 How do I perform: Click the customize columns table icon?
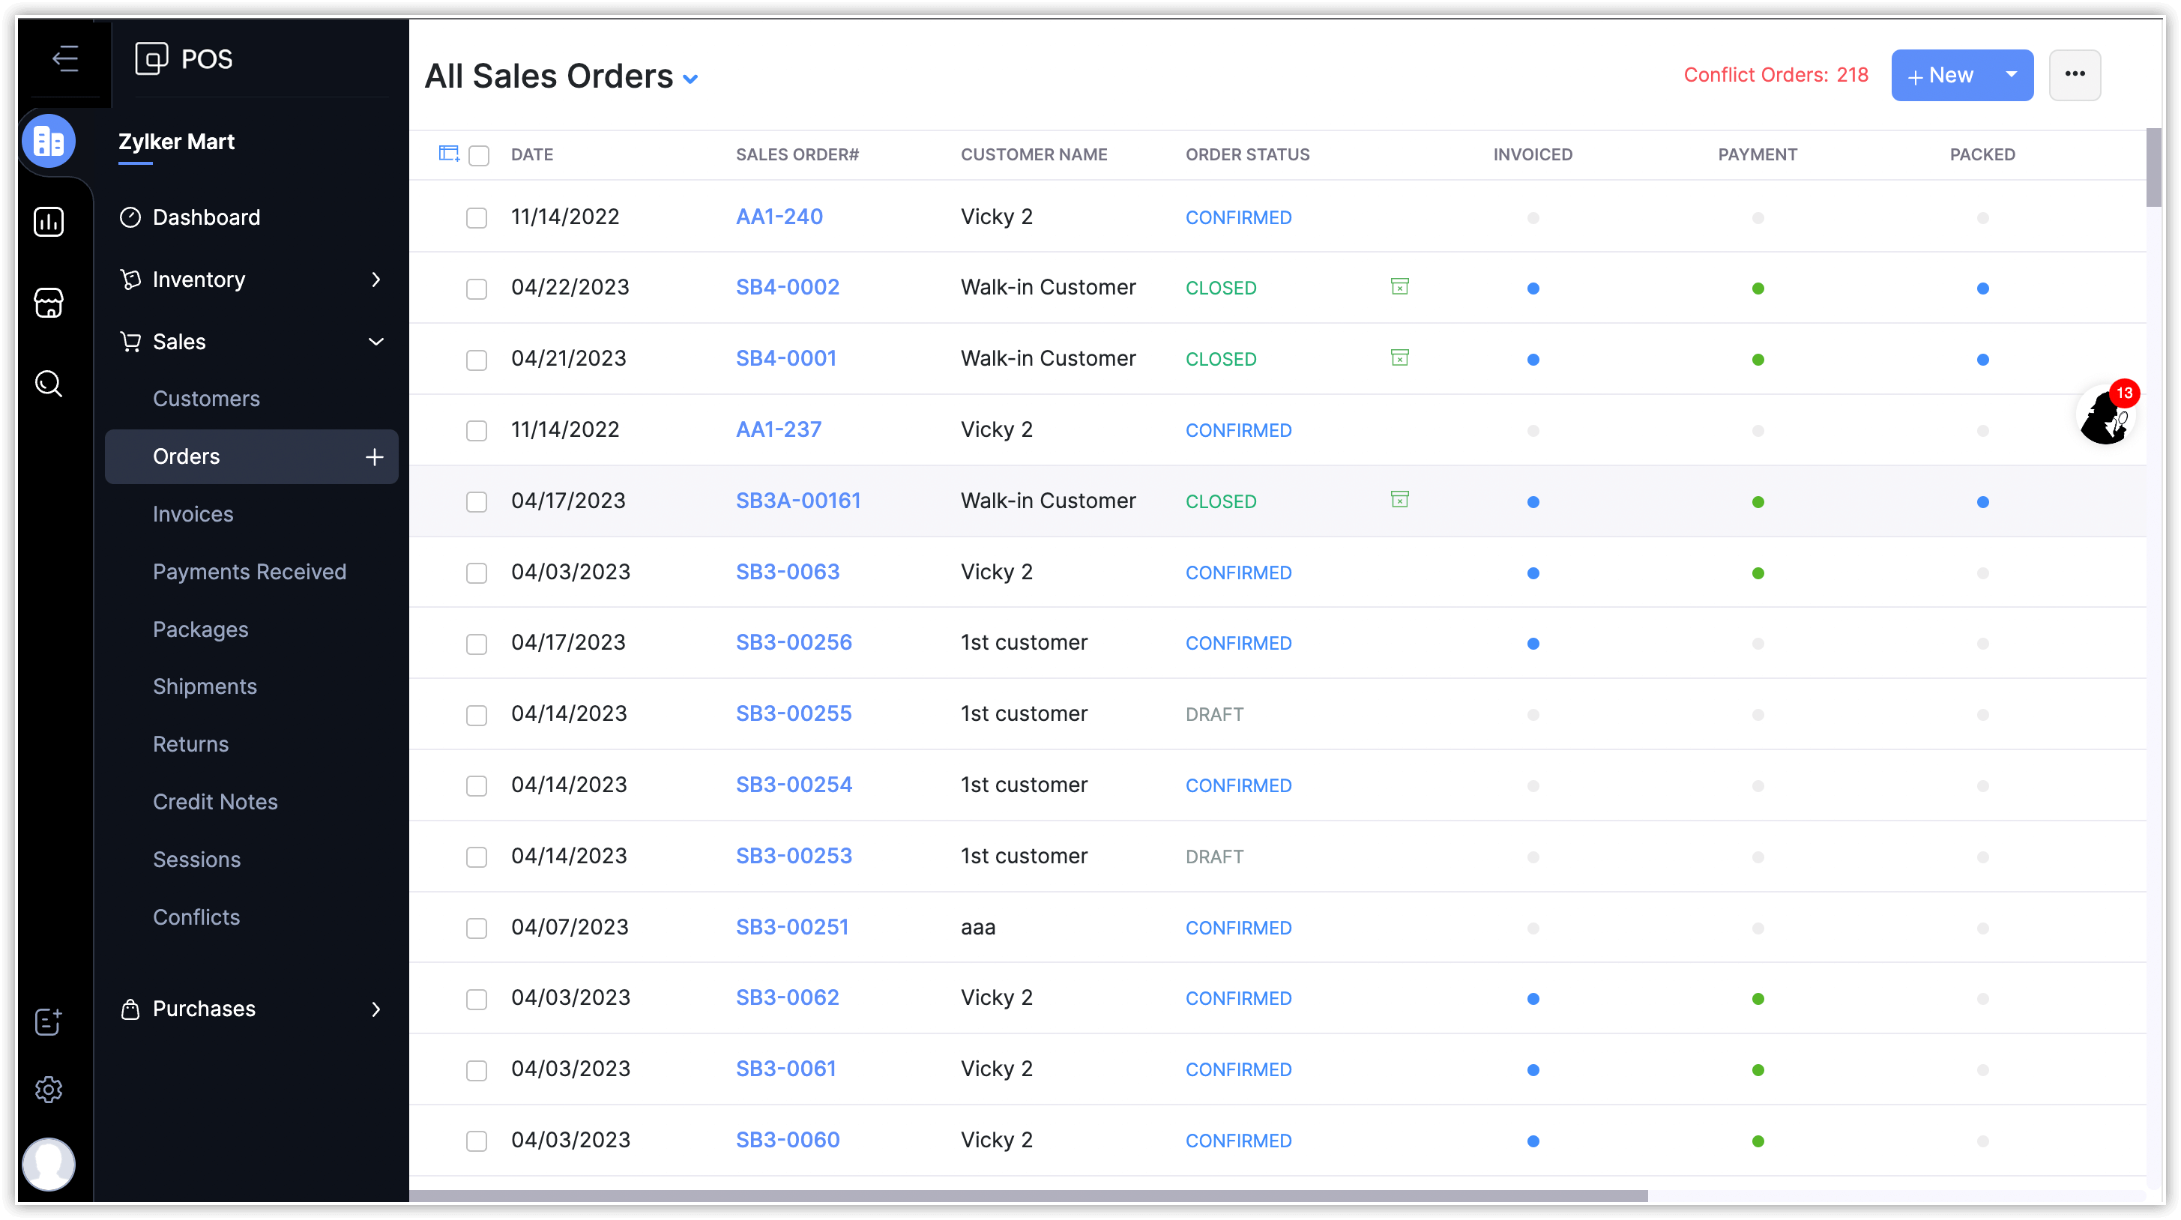(449, 154)
